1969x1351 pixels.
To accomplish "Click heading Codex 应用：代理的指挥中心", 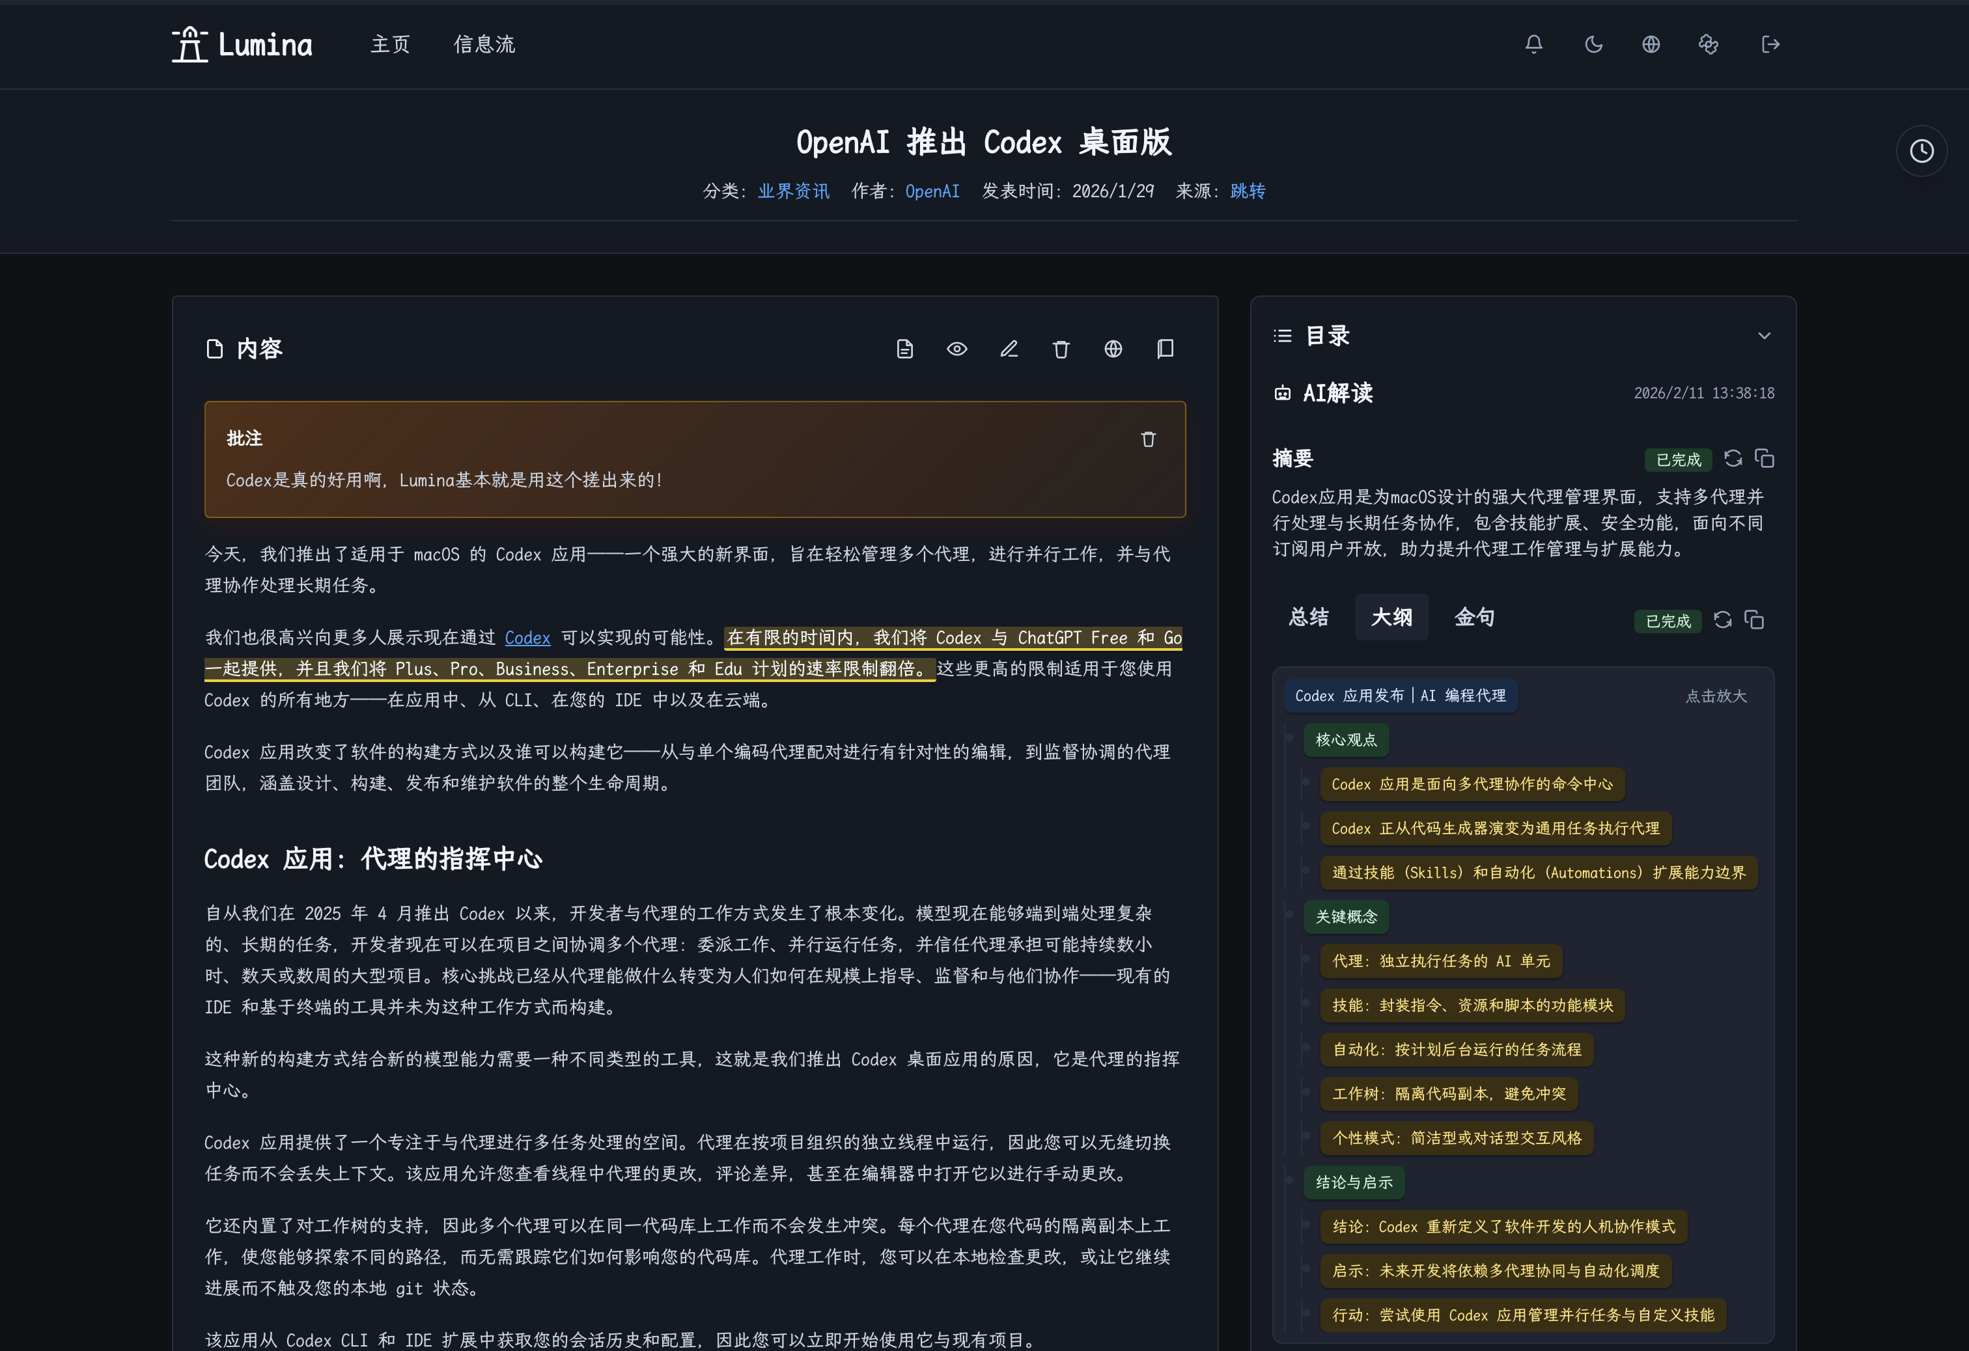I will (374, 859).
